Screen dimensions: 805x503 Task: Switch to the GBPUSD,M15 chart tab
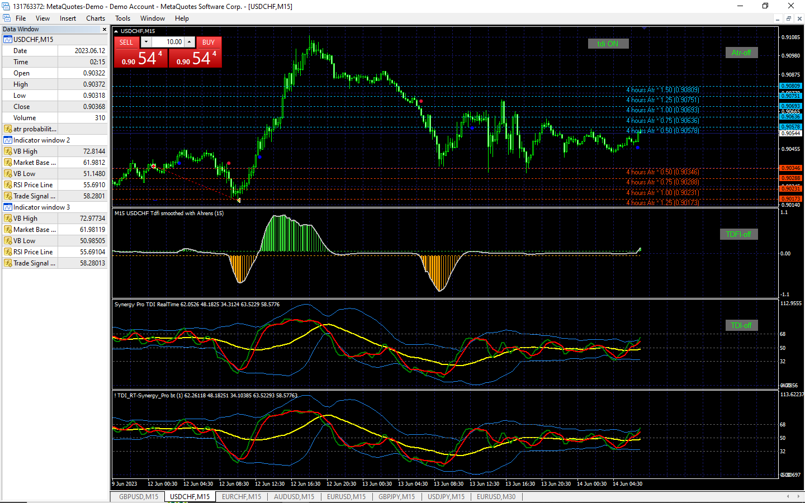point(139,497)
